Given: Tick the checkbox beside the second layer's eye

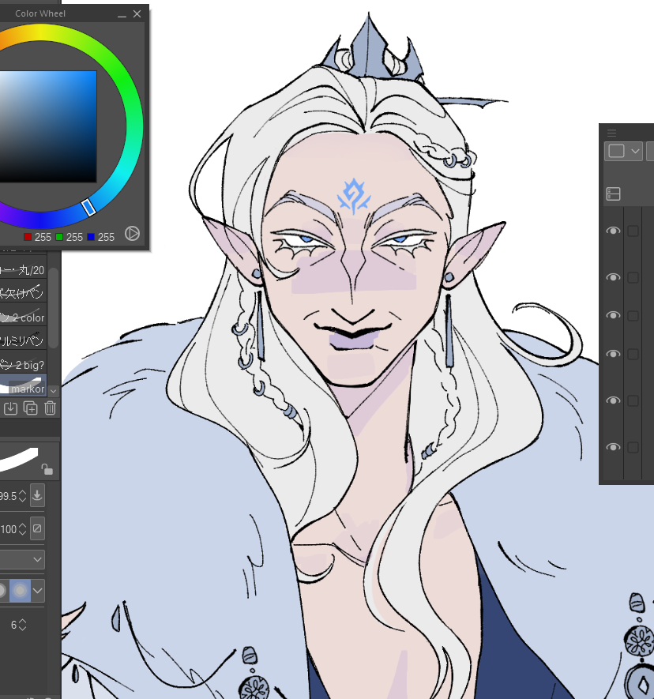Looking at the screenshot, I should tap(633, 278).
